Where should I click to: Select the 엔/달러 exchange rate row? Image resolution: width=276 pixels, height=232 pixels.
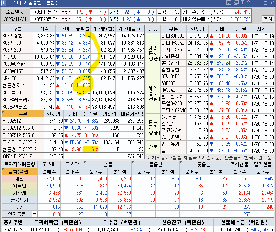217,123
